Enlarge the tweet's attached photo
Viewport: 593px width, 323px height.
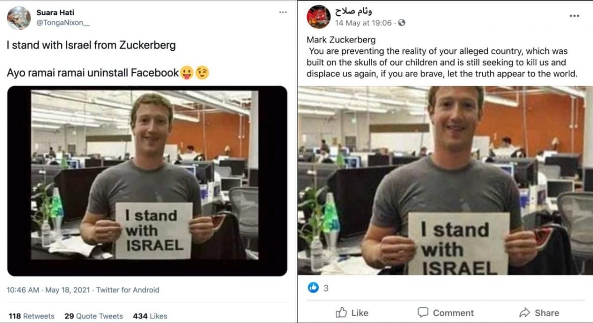pyautogui.click(x=147, y=180)
